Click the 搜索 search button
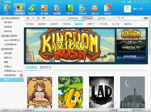The width and height of the screenshot is (151, 112). point(146,18)
